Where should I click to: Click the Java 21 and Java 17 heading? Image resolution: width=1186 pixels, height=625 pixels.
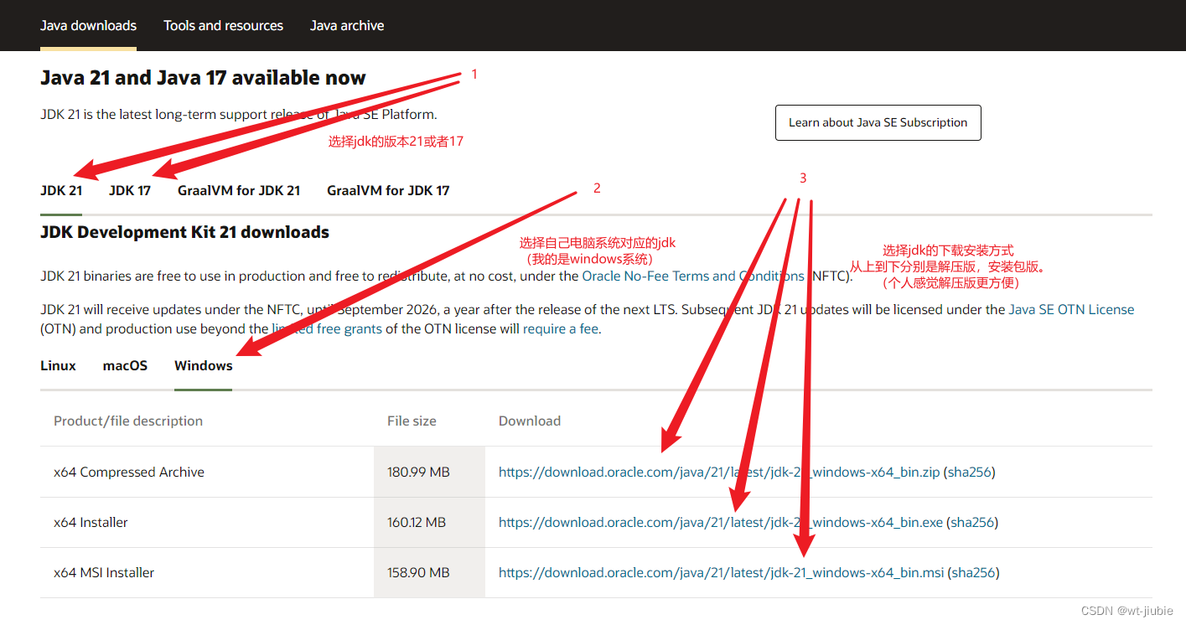click(x=203, y=78)
